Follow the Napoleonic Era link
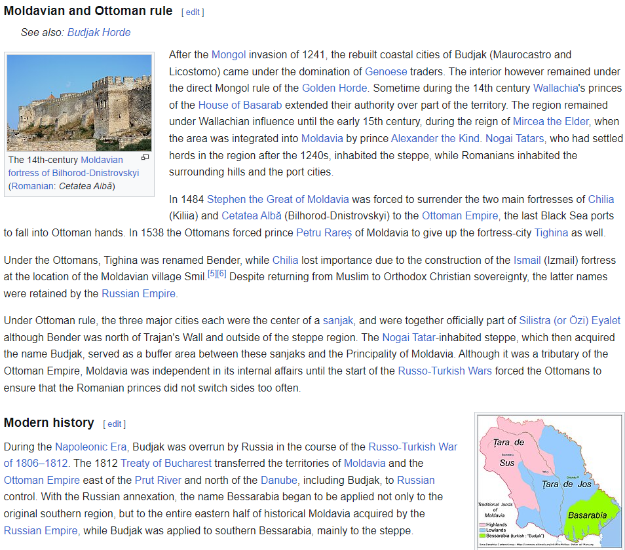 90,447
